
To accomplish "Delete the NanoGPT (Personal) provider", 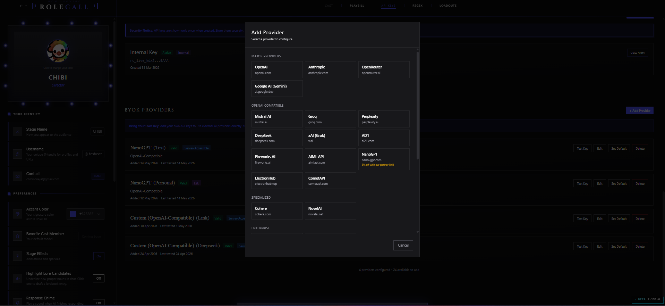I will (x=640, y=184).
